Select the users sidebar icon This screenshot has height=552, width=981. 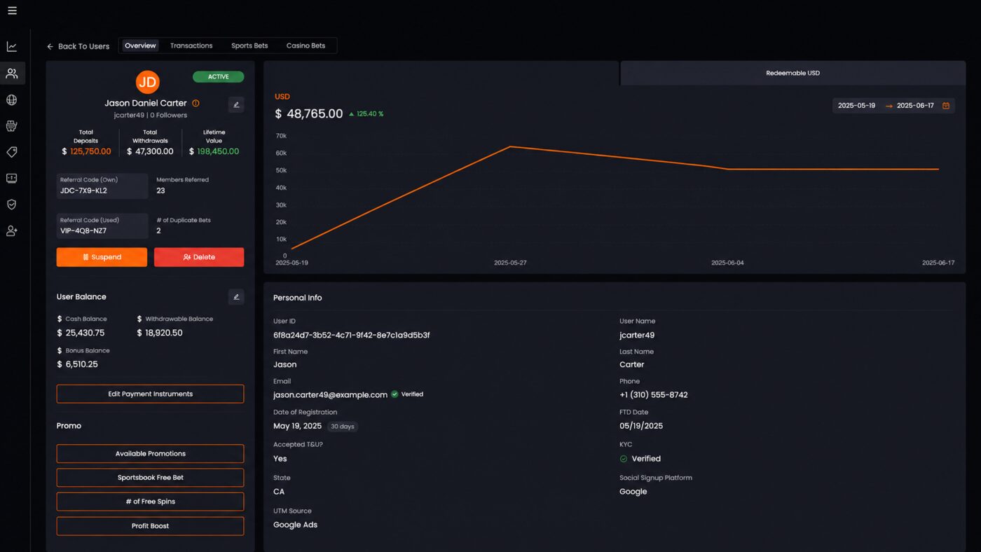coord(12,74)
